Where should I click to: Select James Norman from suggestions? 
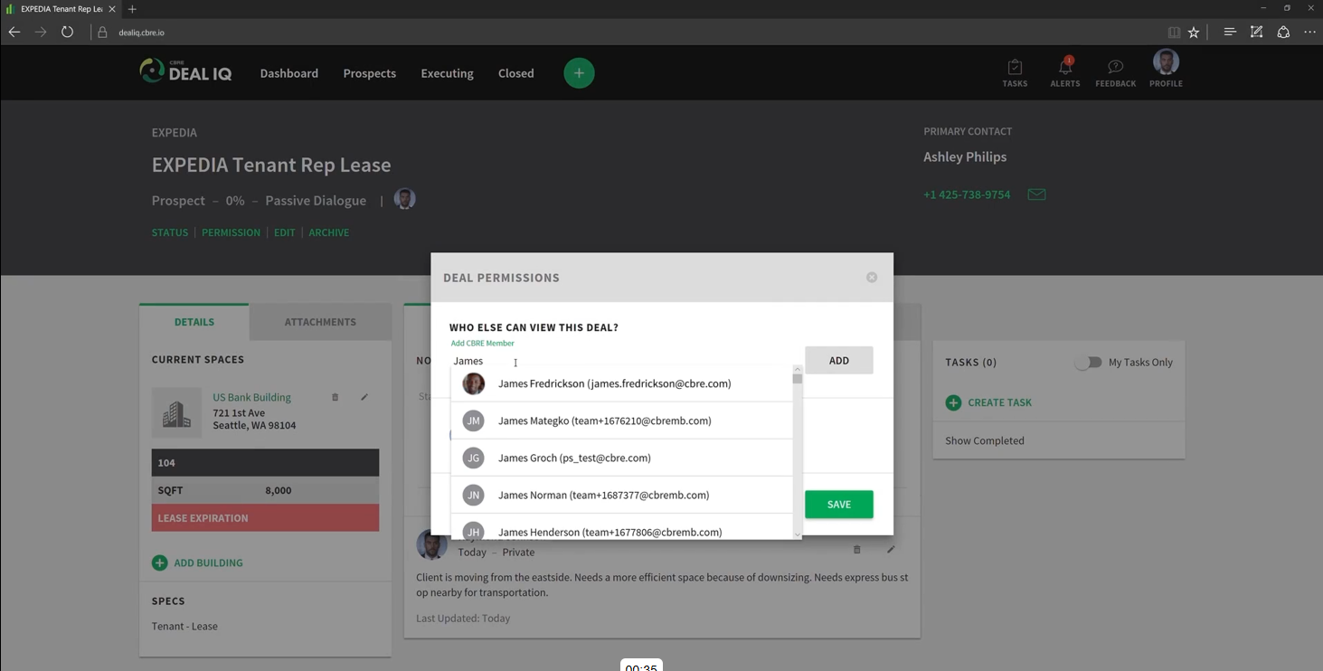click(x=621, y=495)
